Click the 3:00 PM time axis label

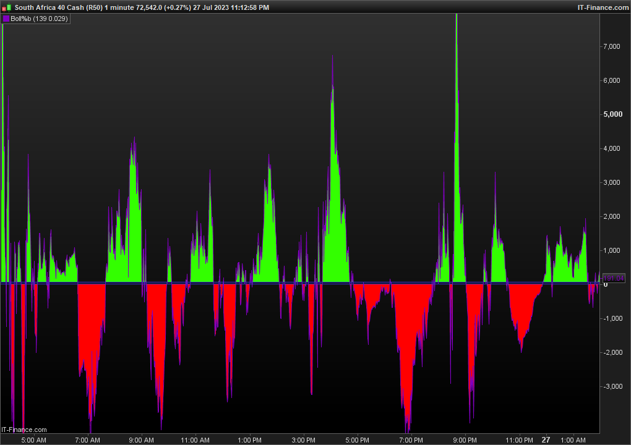coord(303,440)
